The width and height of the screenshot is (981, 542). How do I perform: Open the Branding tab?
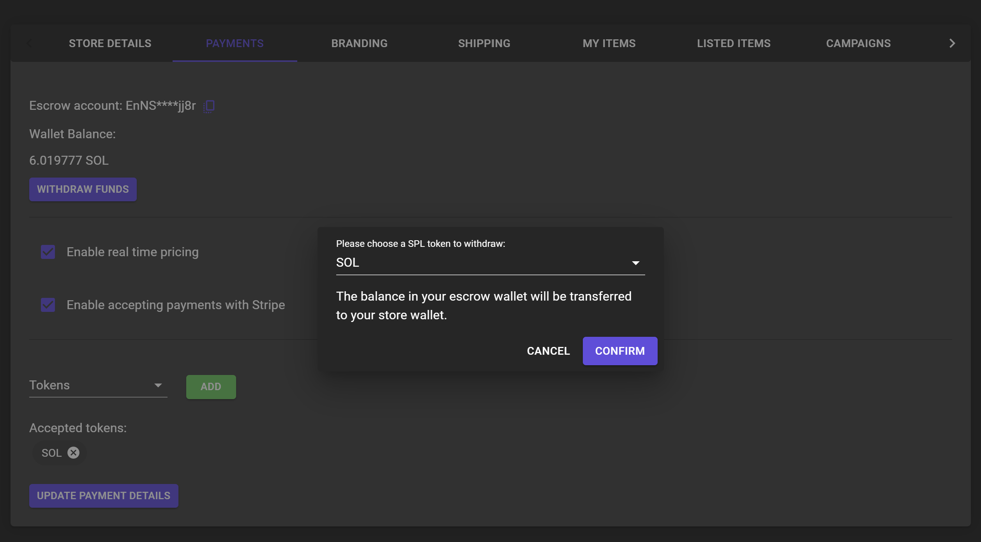(359, 43)
